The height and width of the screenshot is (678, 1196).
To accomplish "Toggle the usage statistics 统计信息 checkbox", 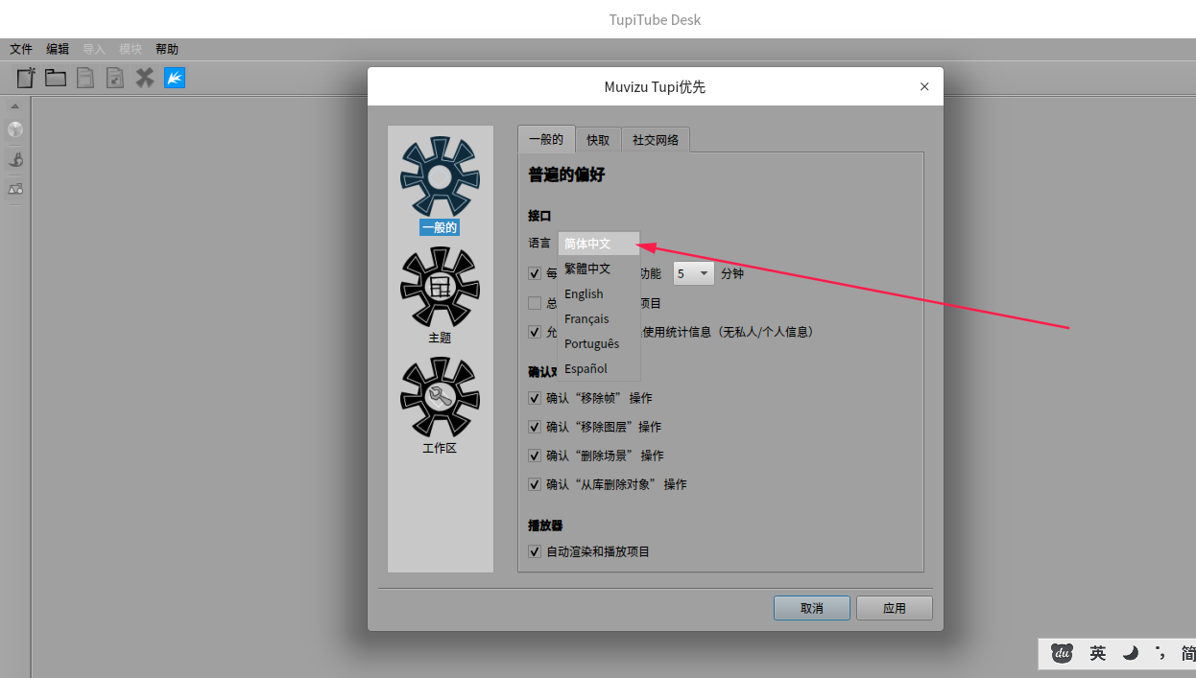I will [x=535, y=332].
